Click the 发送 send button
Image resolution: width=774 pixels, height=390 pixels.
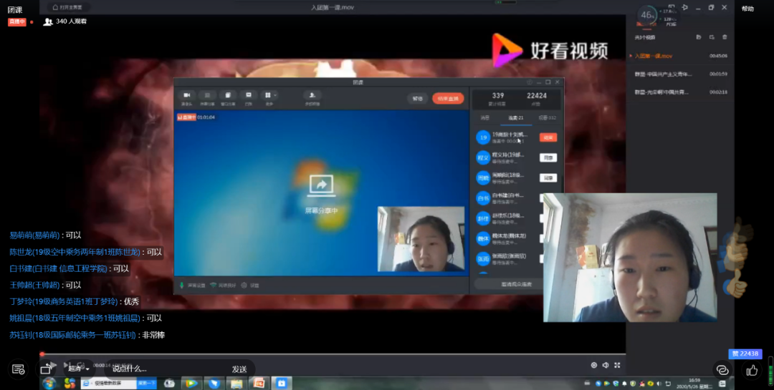pos(239,369)
